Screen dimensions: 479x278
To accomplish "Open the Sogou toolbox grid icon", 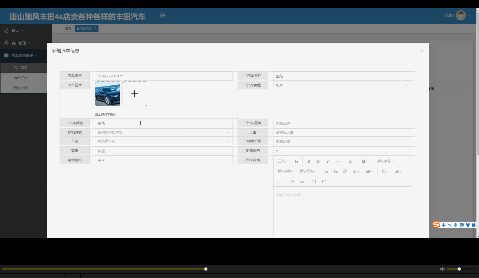I will (474, 225).
